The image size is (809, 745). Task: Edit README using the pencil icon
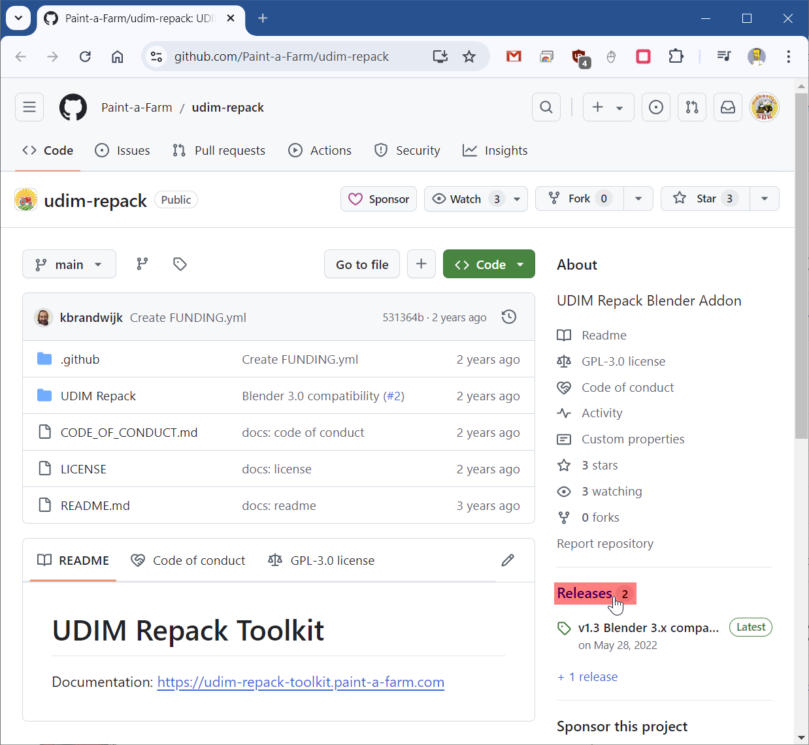click(x=508, y=560)
